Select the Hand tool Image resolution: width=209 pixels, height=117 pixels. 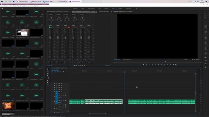[x=48, y=82]
